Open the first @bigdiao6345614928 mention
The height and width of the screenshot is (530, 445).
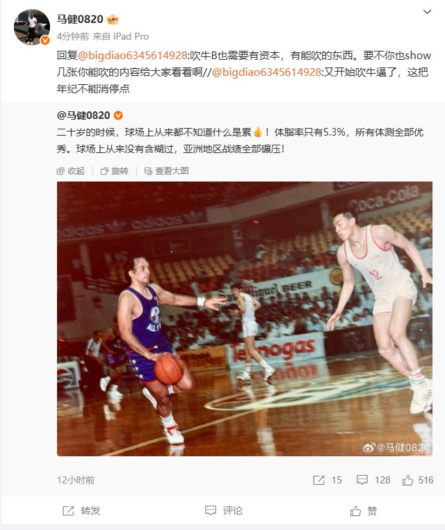pyautogui.click(x=132, y=55)
